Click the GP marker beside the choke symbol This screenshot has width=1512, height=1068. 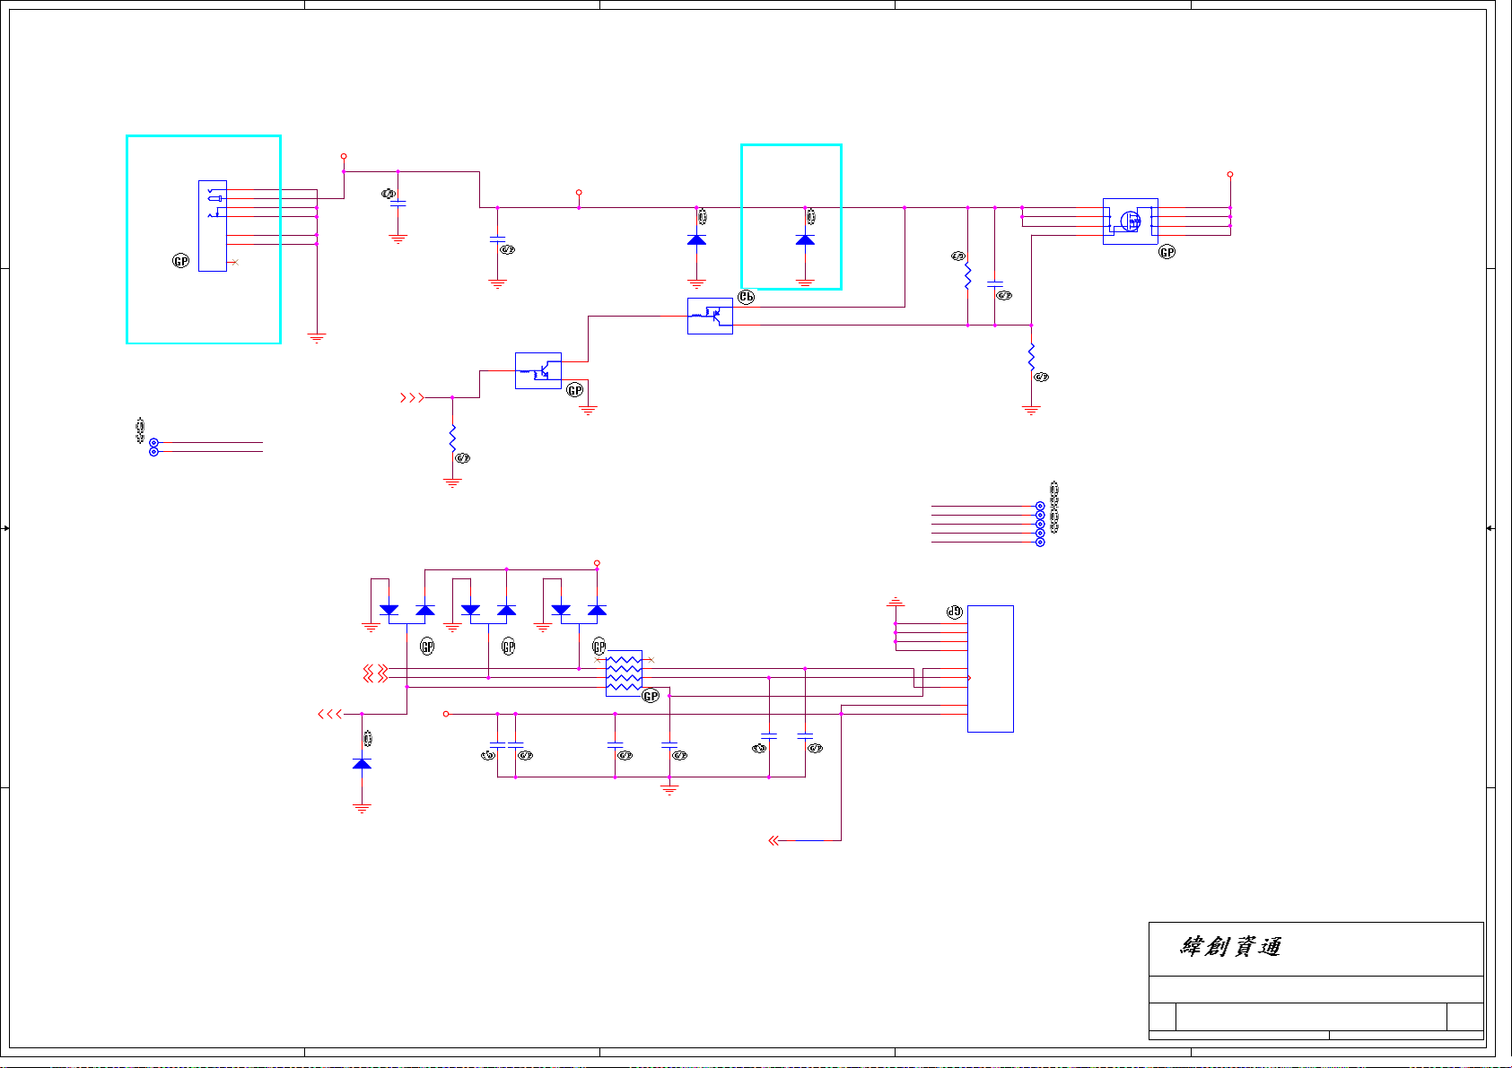click(651, 696)
